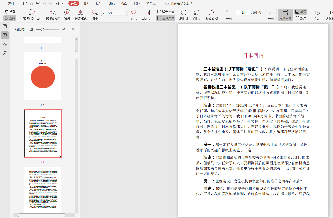
Task: Go to 下一页 next page
Action: tap(269, 15)
